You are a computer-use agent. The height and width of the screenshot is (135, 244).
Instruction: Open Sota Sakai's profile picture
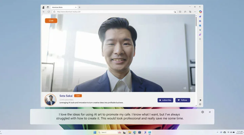point(50,100)
